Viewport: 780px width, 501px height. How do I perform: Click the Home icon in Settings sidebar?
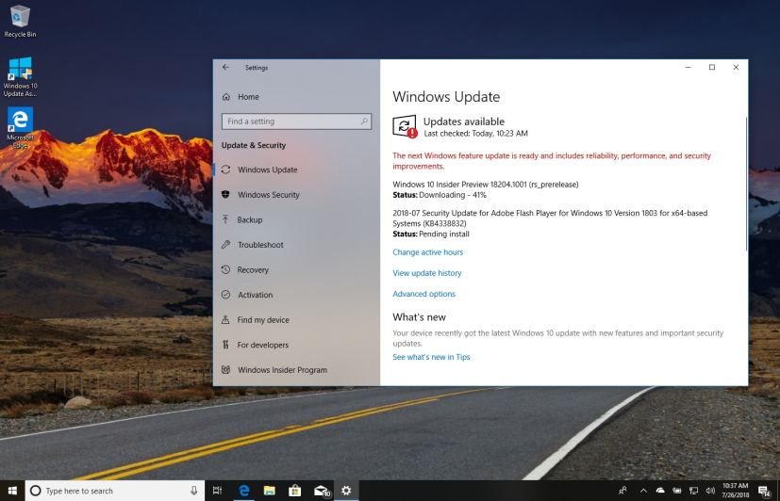tap(226, 97)
